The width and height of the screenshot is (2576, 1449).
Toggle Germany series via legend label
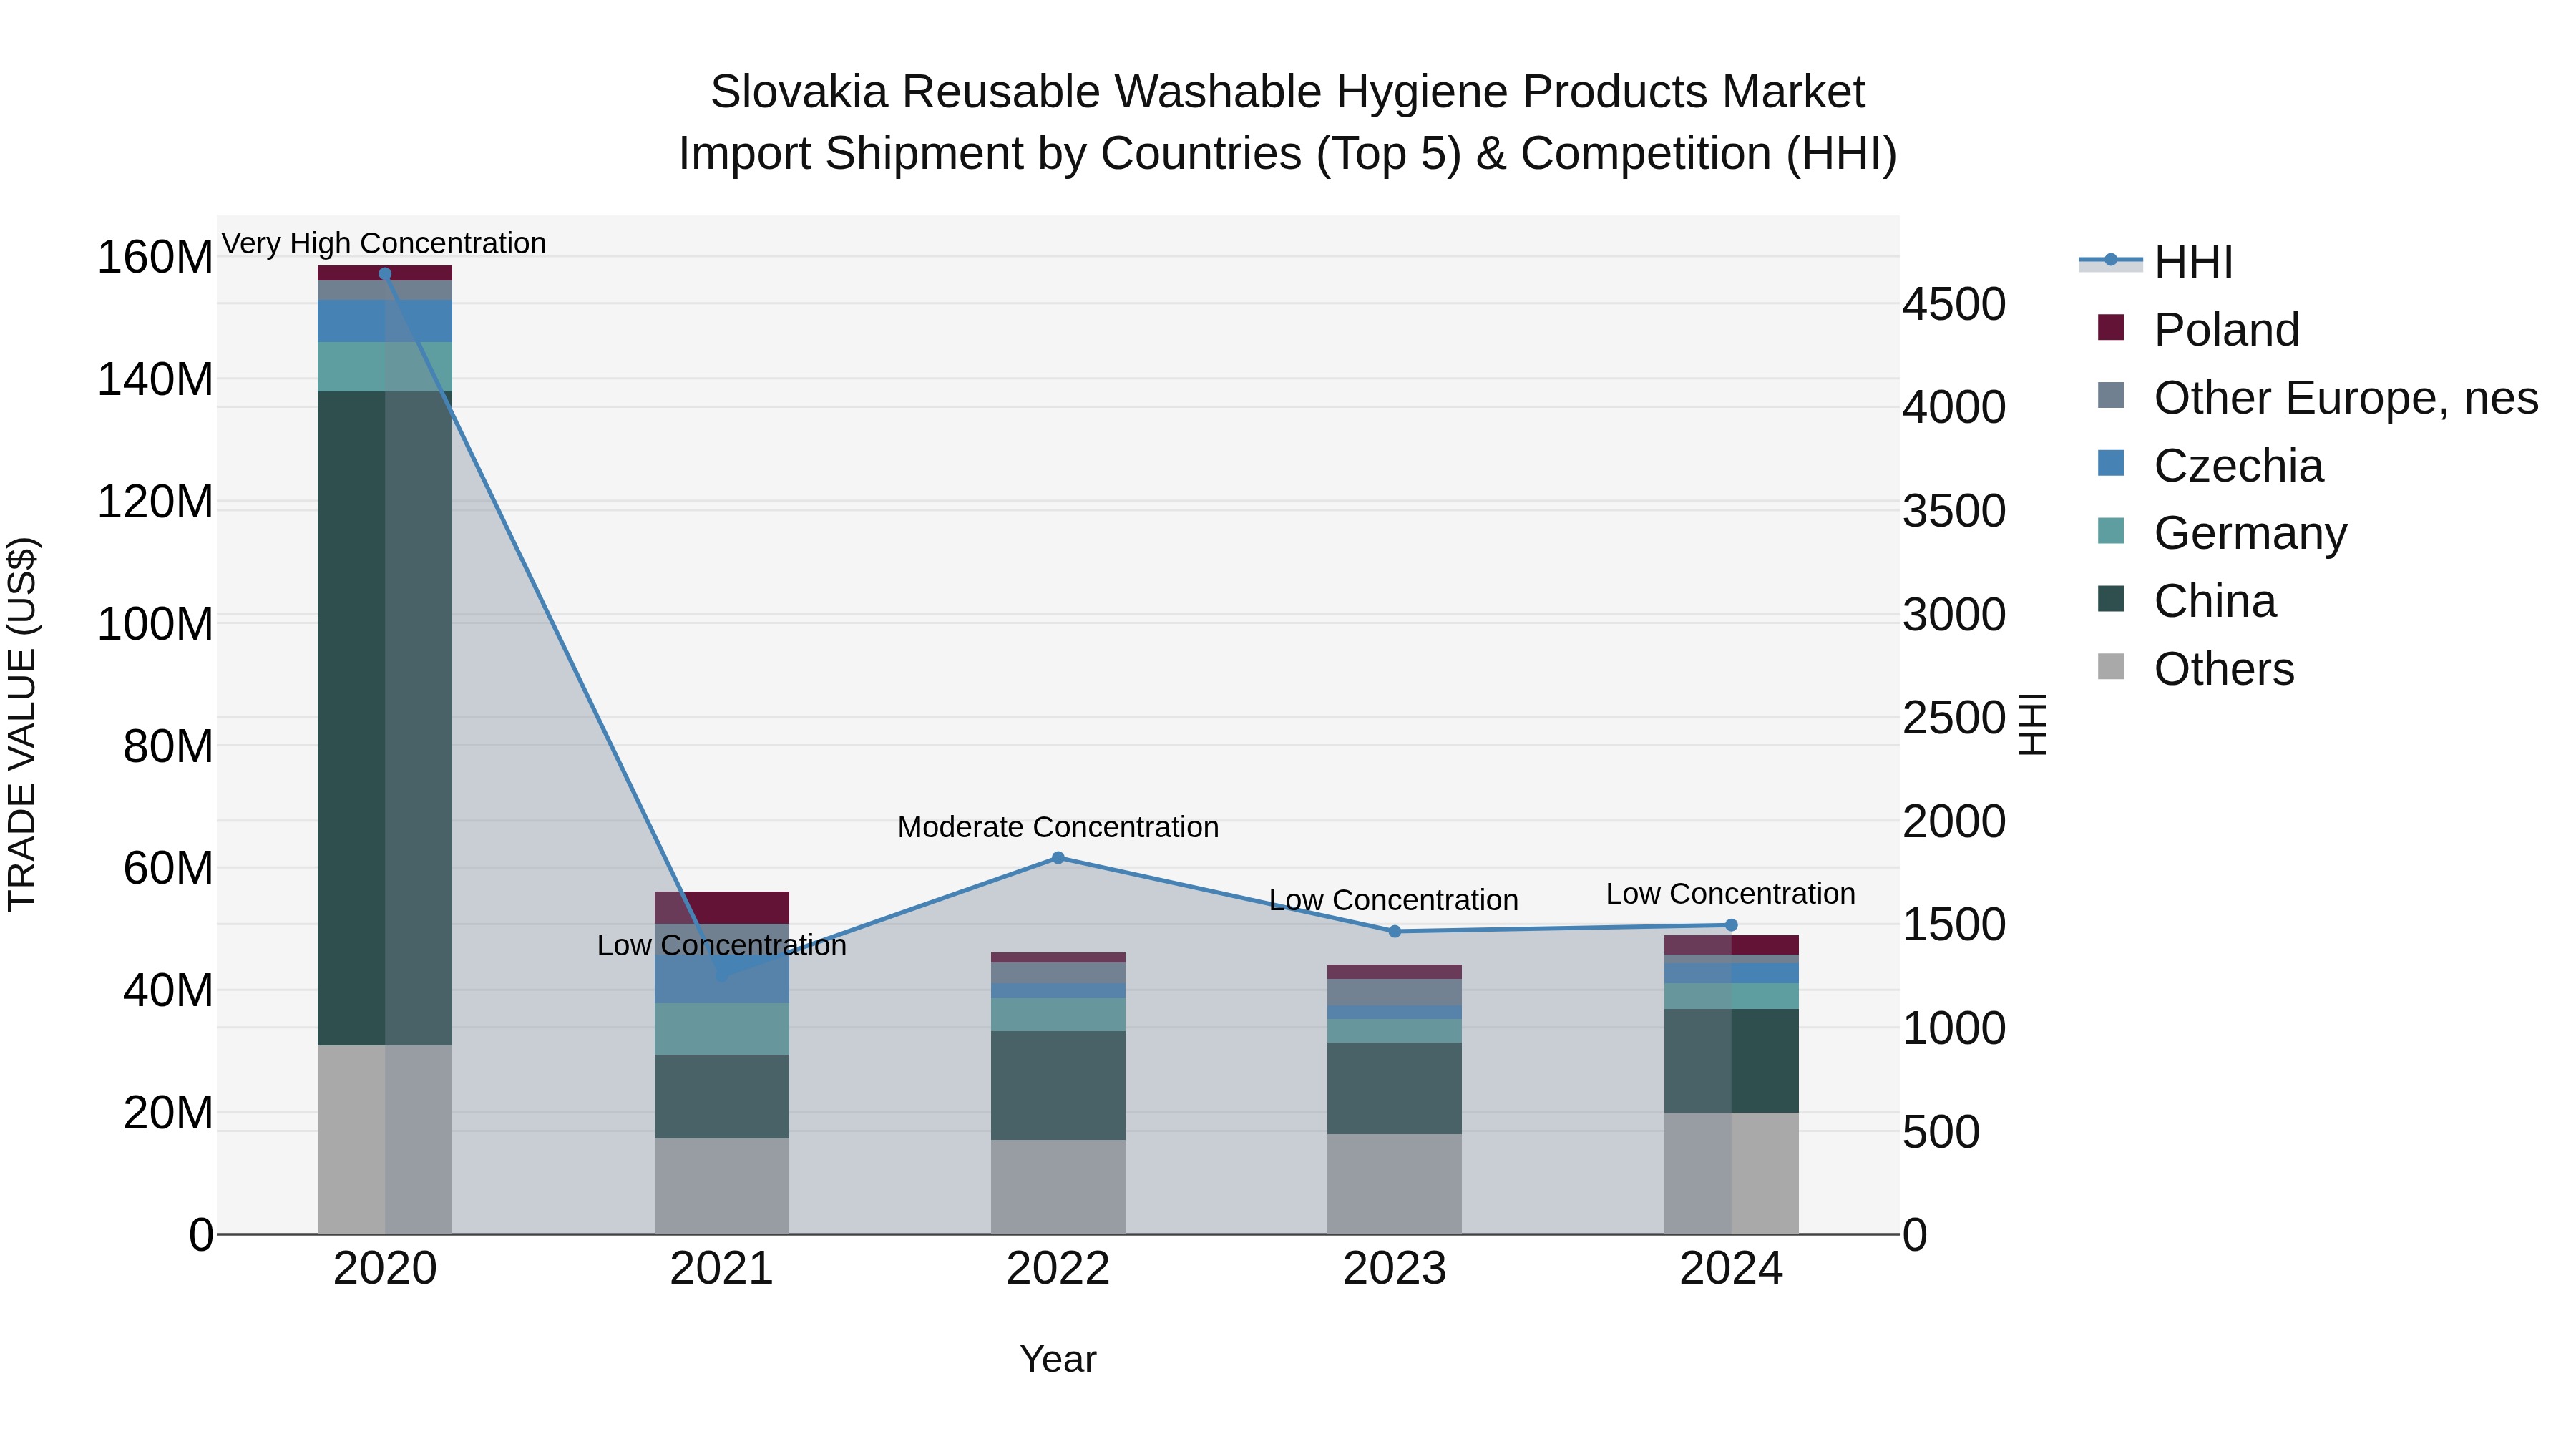pyautogui.click(x=2250, y=533)
